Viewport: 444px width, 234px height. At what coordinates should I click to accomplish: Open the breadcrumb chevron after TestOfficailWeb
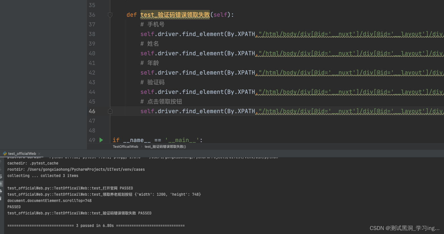point(141,147)
